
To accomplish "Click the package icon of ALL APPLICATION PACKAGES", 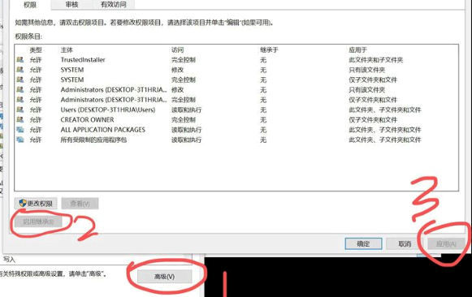I will (x=20, y=130).
